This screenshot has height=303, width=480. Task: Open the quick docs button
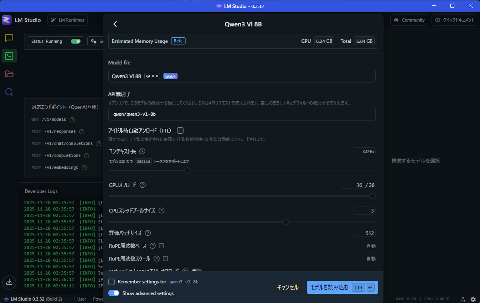pos(455,20)
